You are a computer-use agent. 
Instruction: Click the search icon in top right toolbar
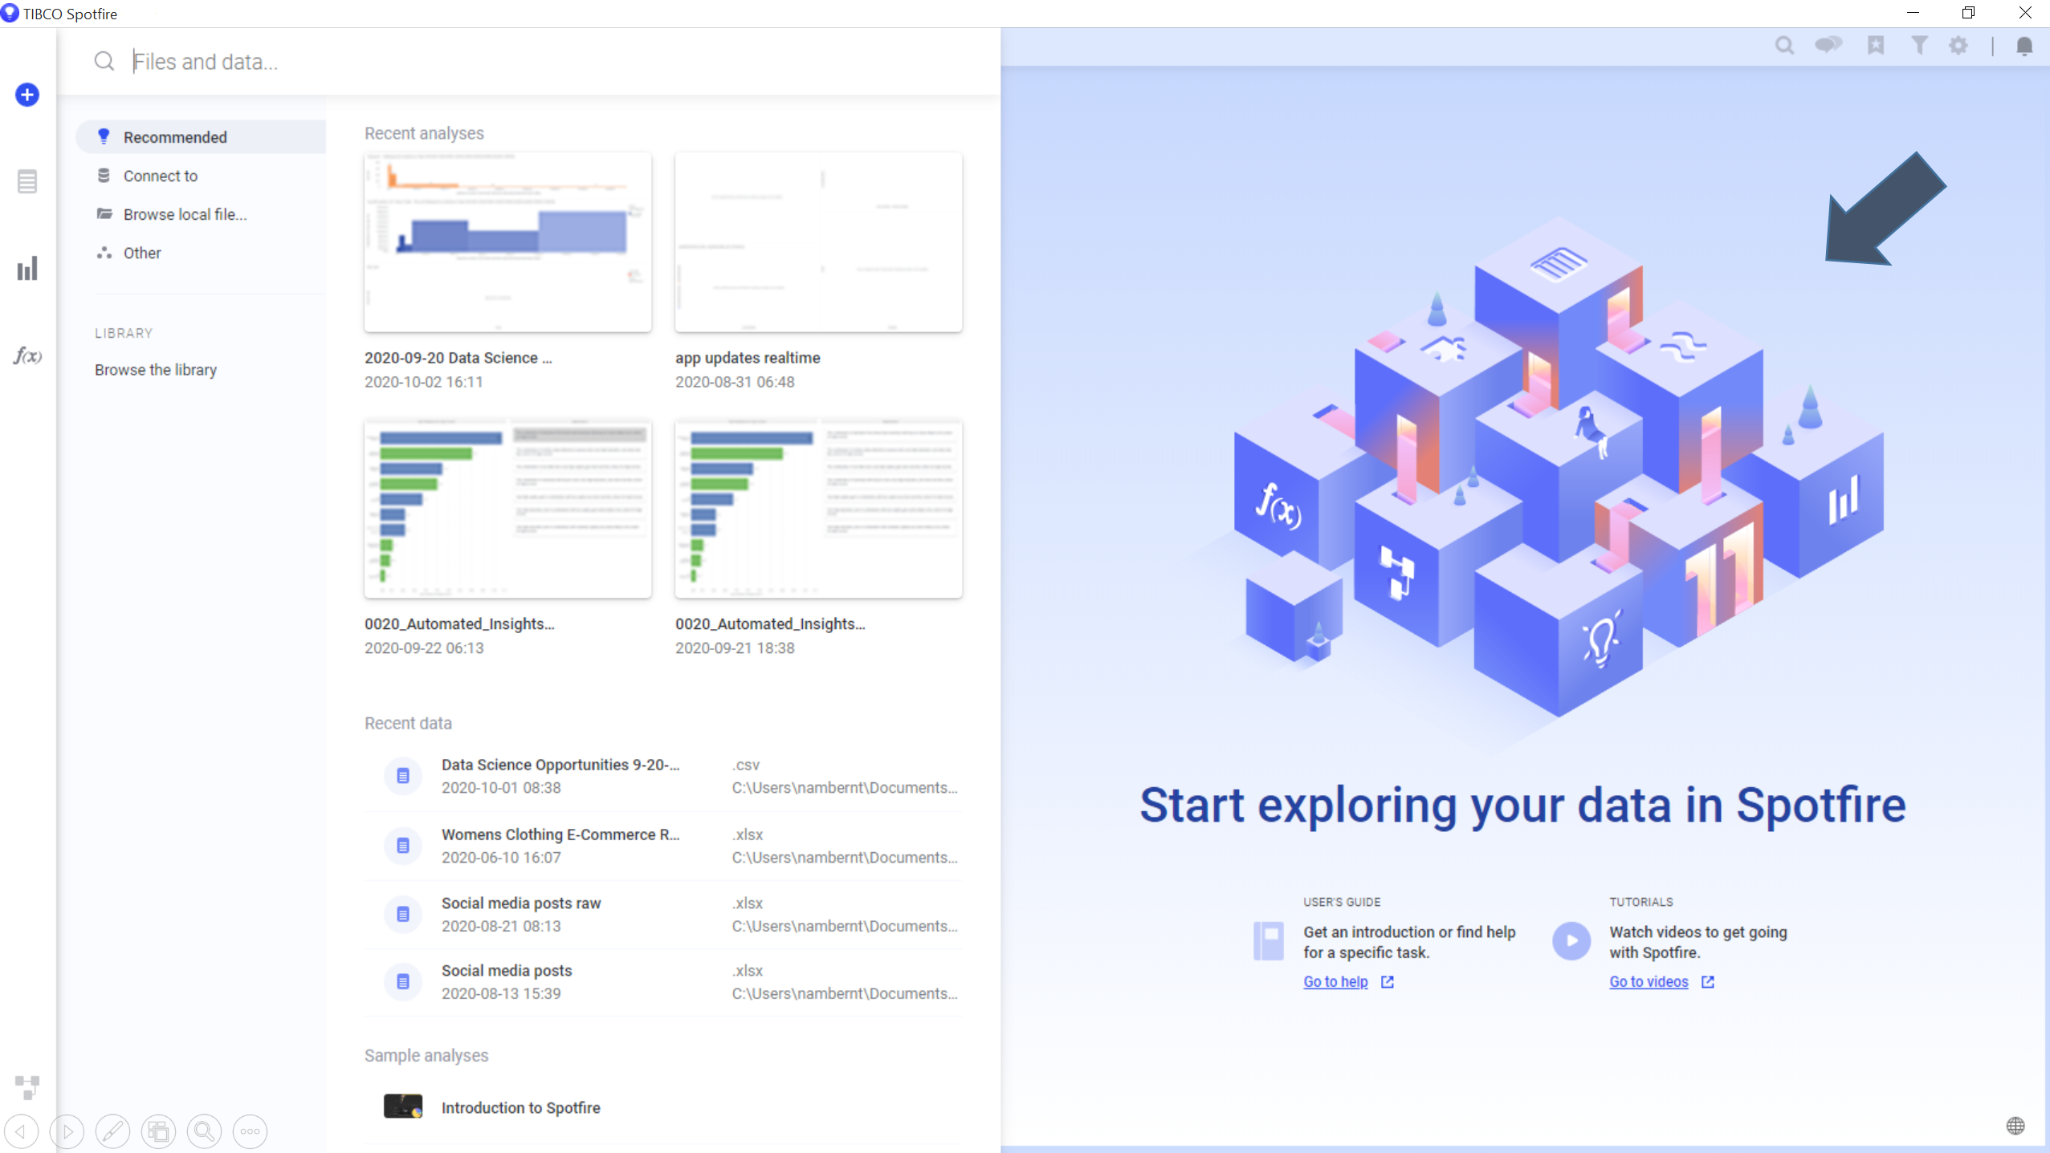[1784, 46]
